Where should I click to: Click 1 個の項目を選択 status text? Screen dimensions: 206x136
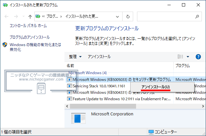pyautogui.click(x=16, y=132)
